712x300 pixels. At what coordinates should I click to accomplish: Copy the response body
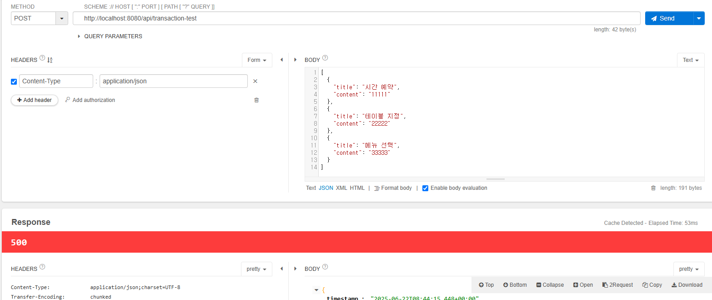pos(652,285)
